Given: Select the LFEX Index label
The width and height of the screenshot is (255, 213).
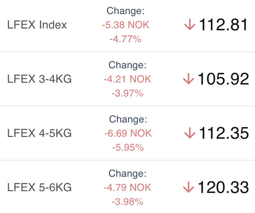Looking at the screenshot, I should [37, 25].
